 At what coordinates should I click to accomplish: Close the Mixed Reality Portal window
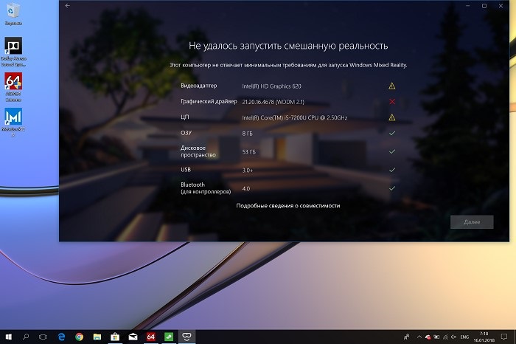click(x=501, y=6)
